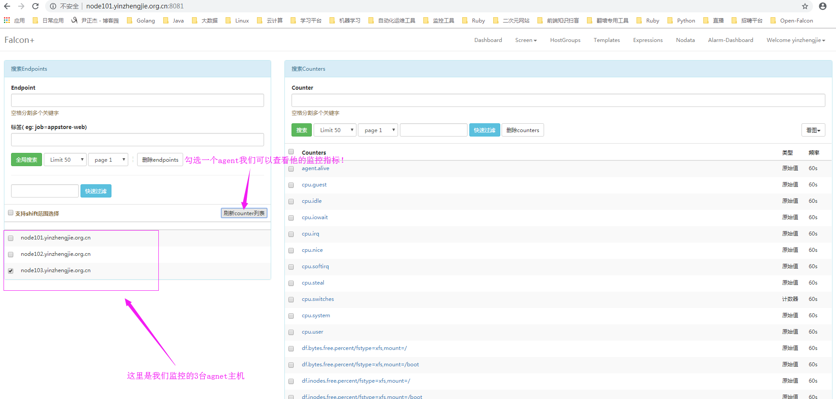Uncheck the node103.yinzhengjie.org.cn endpoint checkbox
This screenshot has height=399, width=836.
(x=11, y=271)
